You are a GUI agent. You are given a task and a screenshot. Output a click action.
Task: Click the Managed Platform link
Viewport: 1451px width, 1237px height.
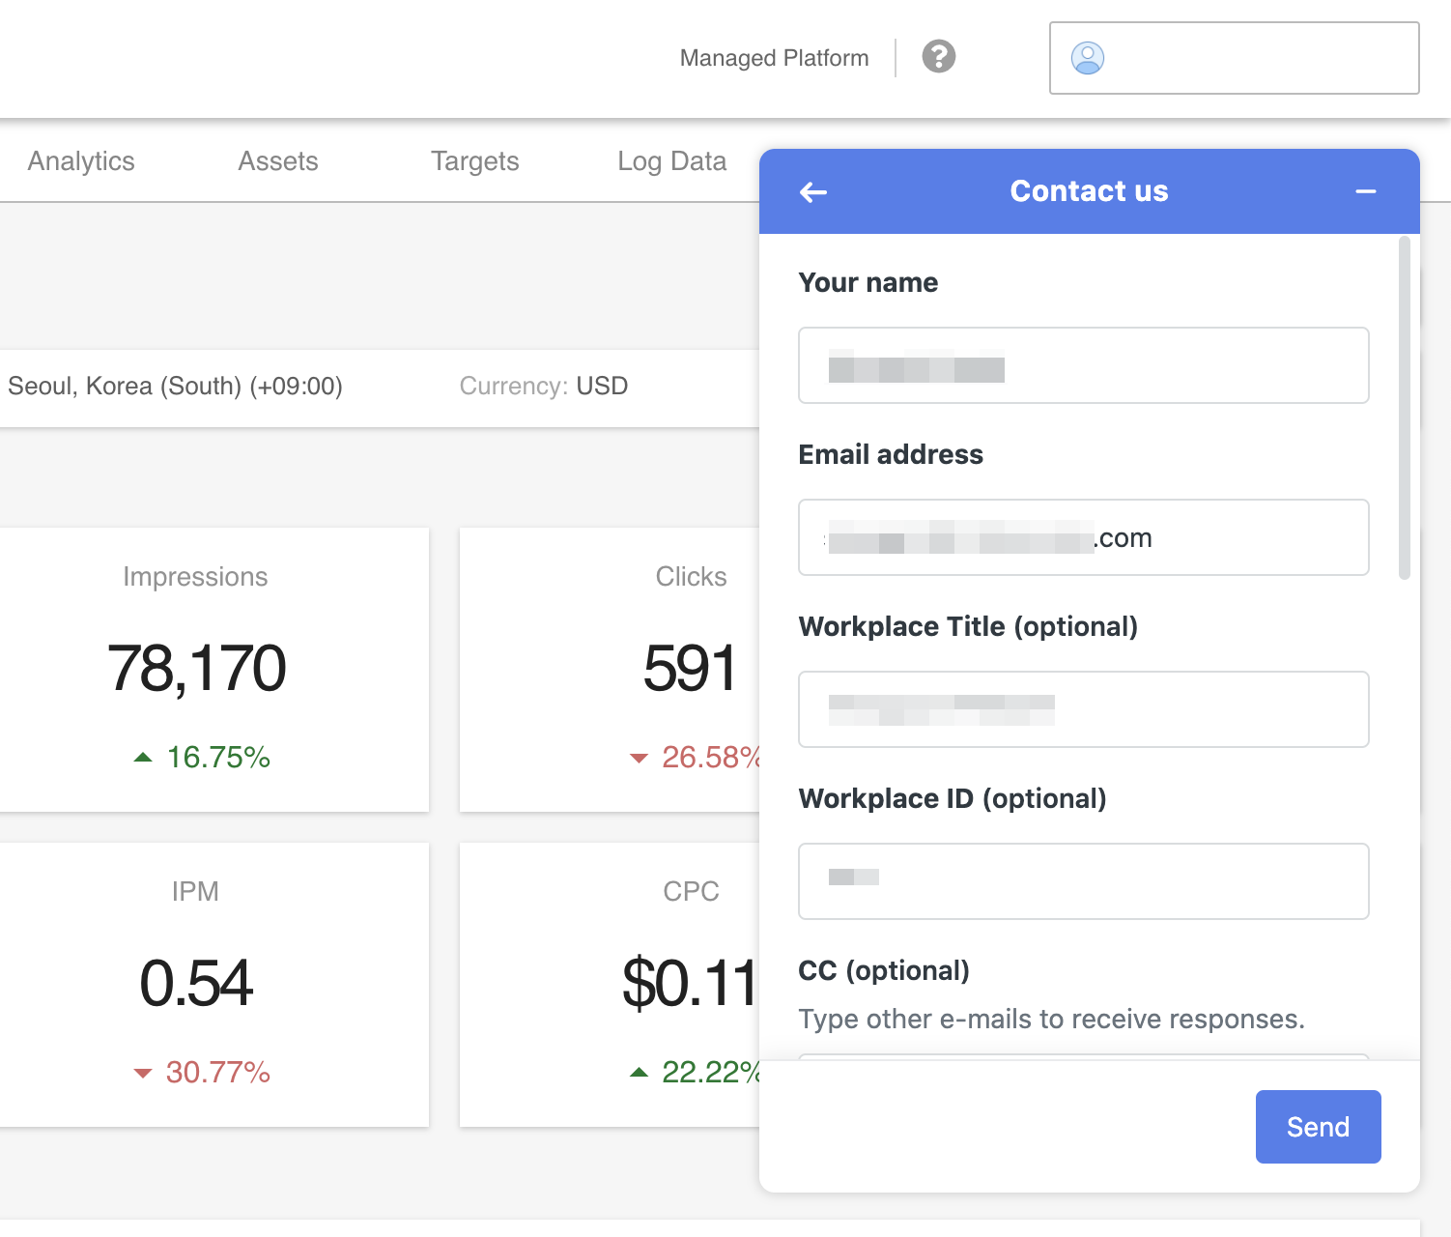pyautogui.click(x=774, y=58)
